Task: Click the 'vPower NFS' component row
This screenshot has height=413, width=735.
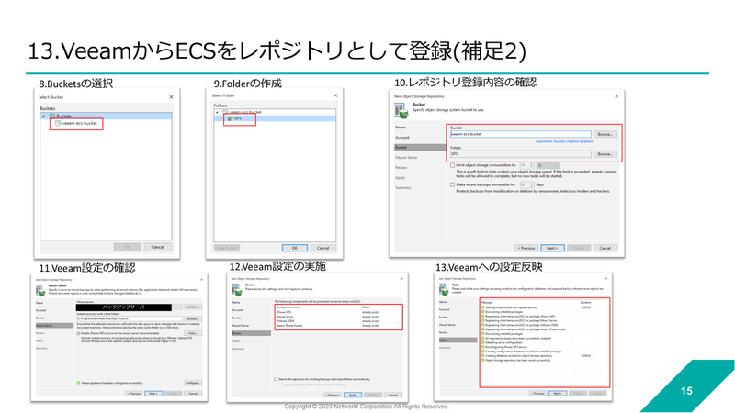Action: click(338, 312)
